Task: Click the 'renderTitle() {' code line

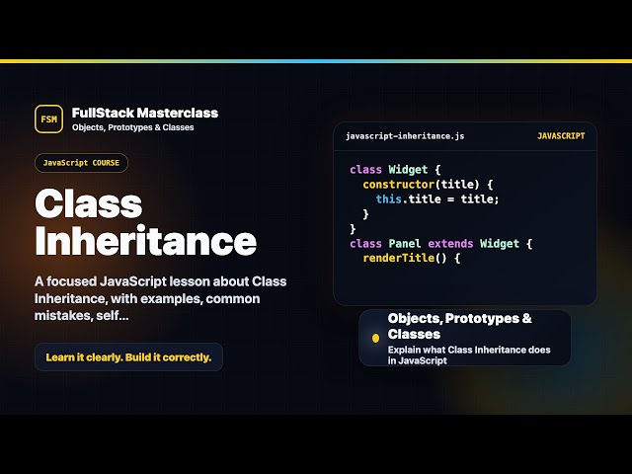Action: [412, 258]
